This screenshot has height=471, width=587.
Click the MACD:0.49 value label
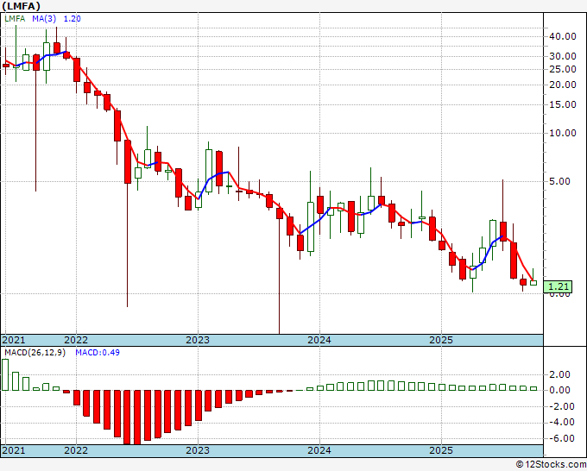(98, 353)
